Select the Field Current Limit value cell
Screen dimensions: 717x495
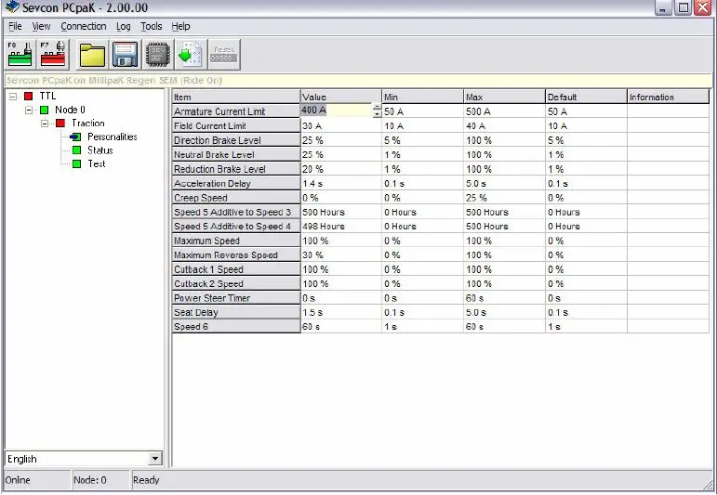(x=341, y=125)
